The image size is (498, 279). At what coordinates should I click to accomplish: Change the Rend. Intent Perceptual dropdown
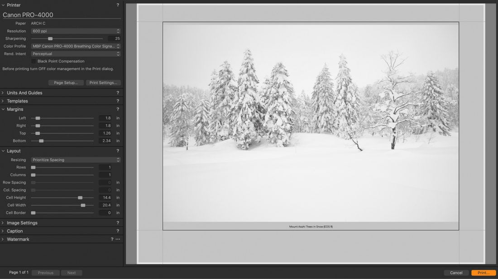tap(76, 54)
